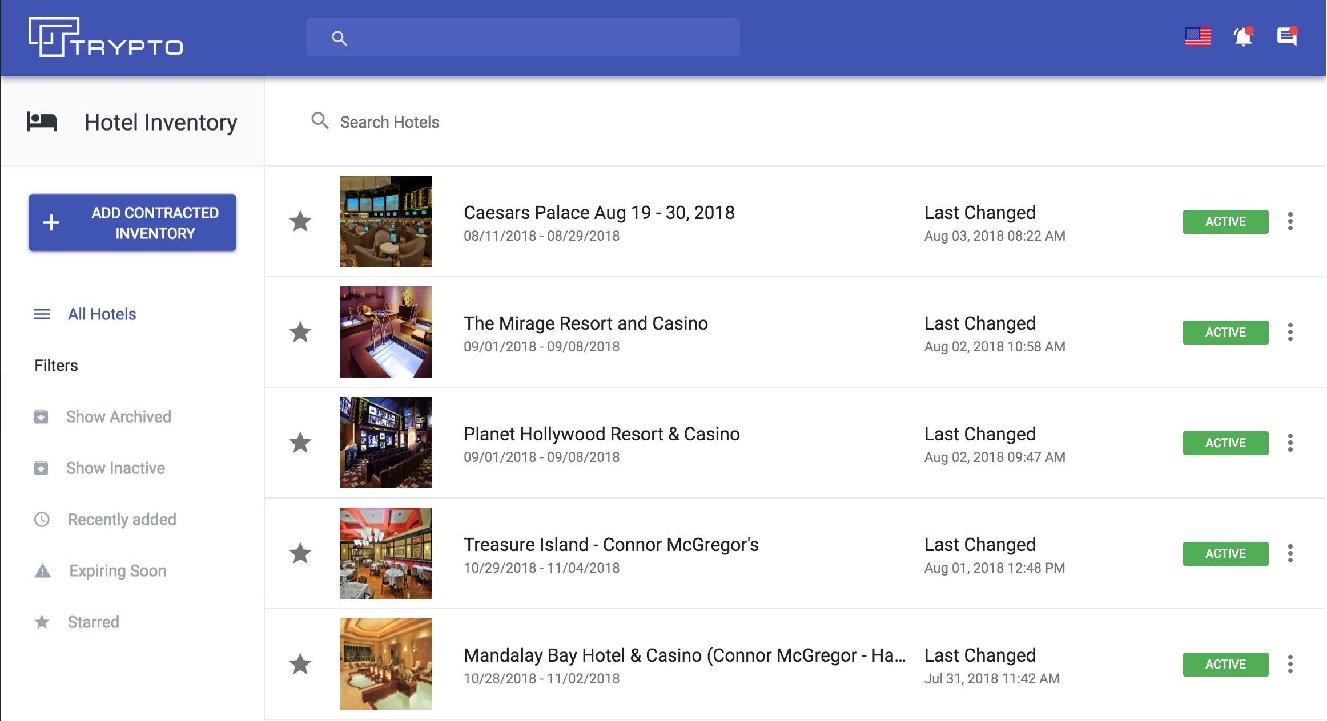Open Mandalay Bay Hotel & Casino title

tap(685, 655)
